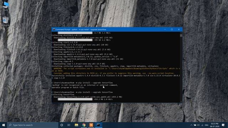Screen dimensions: 228x128
Task: Click the 'Downloading appdirs-1.4.4' line
Action: coord(83,54)
